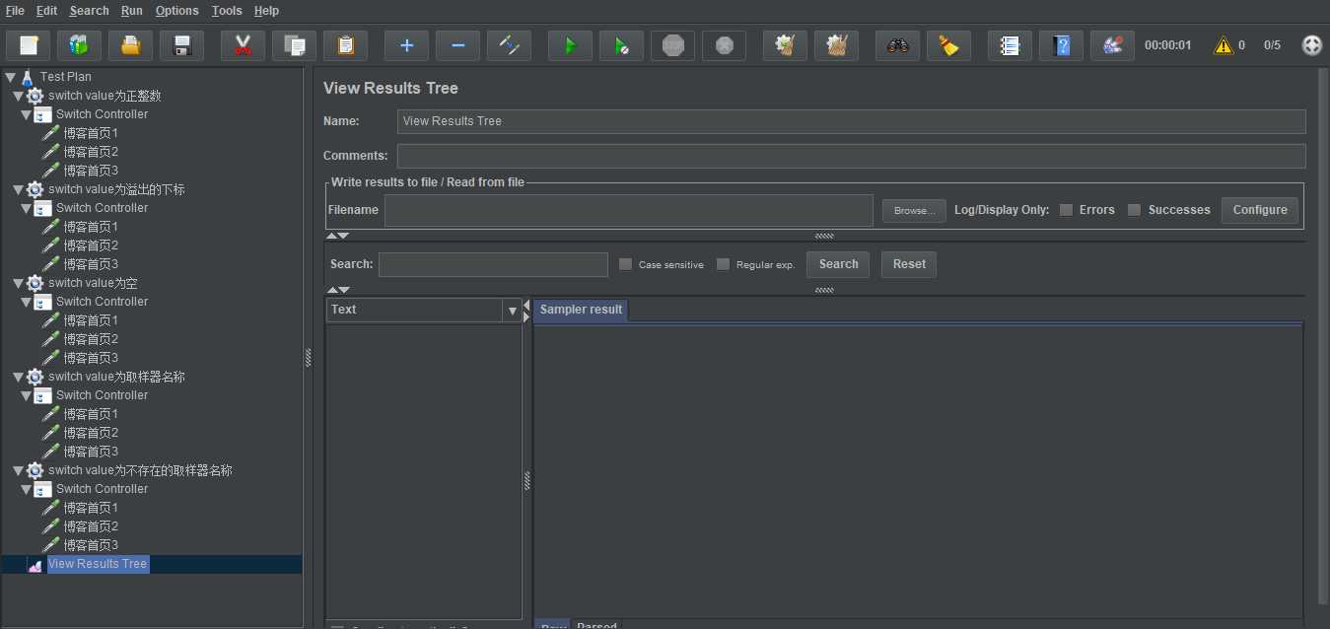The height and width of the screenshot is (629, 1330).
Task: Click the toolbar icon right of the help icon
Action: (x=1112, y=45)
